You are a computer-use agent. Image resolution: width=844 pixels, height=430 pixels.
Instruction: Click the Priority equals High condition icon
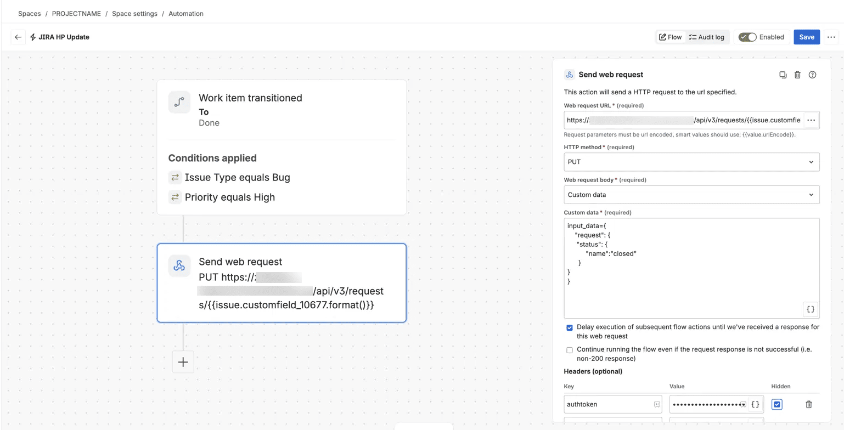[175, 197]
